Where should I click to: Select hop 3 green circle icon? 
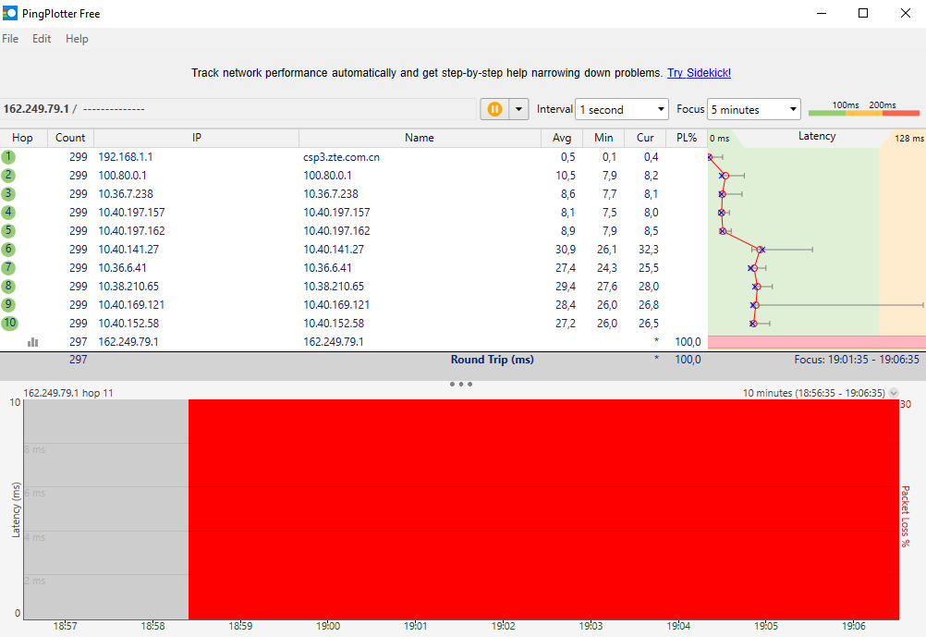click(8, 194)
